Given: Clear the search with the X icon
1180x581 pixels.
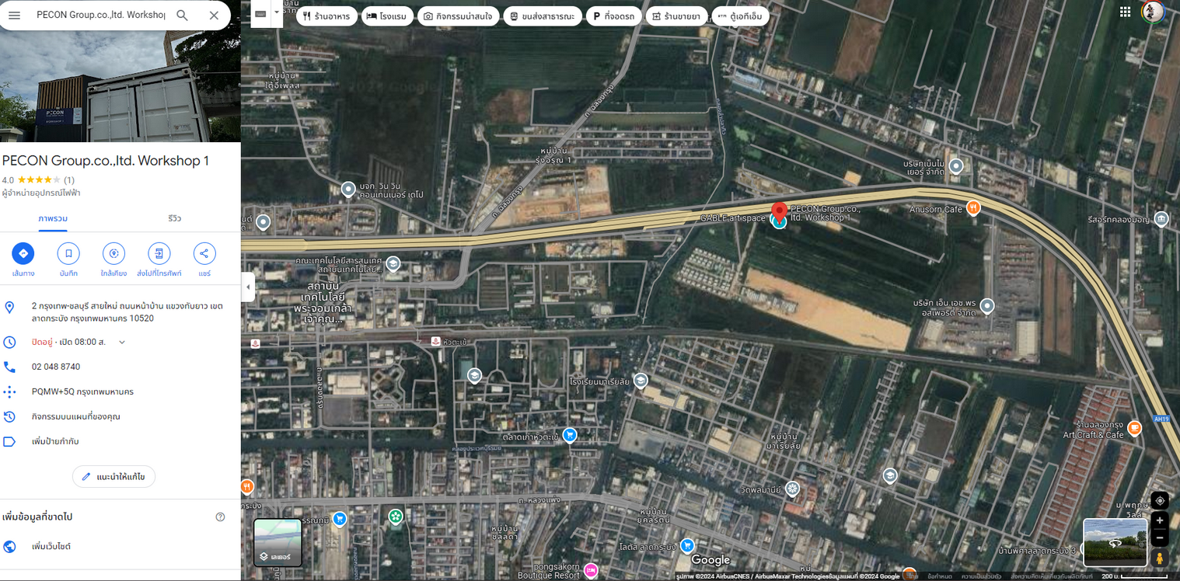Looking at the screenshot, I should coord(214,16).
